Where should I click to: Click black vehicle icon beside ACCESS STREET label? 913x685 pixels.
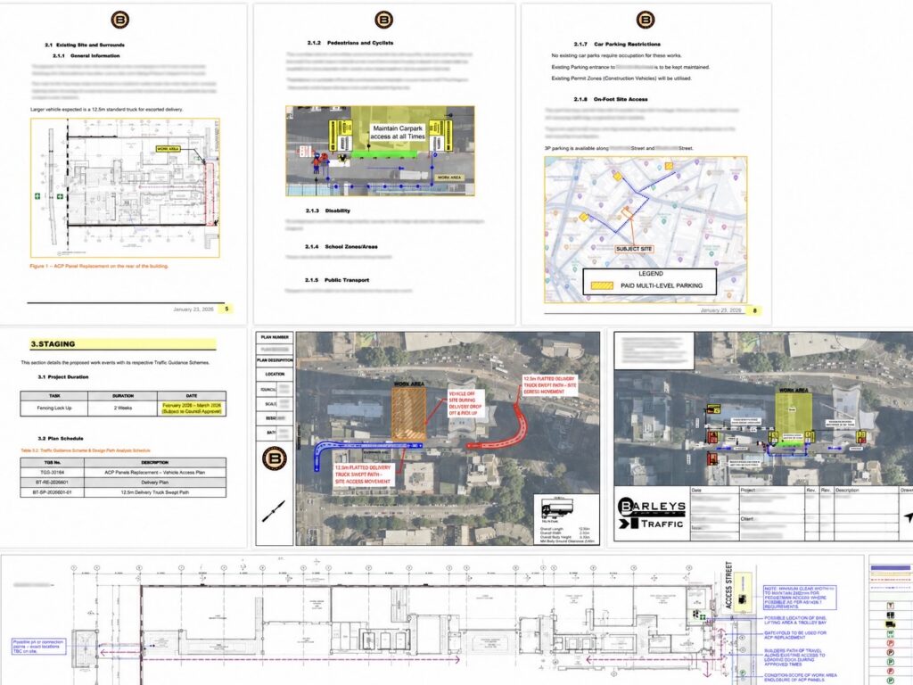pos(743,599)
